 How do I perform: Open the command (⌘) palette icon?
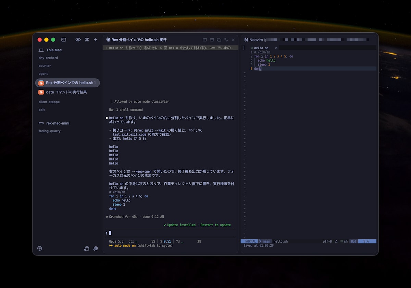click(x=87, y=40)
